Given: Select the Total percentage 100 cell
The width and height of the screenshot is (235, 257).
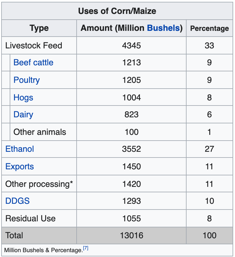Looking at the screenshot, I should tap(209, 236).
